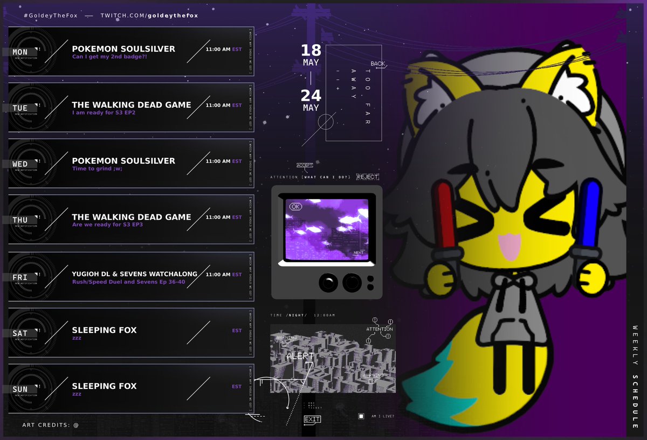
Task: Click the fox's red glowstick
Action: (x=446, y=218)
